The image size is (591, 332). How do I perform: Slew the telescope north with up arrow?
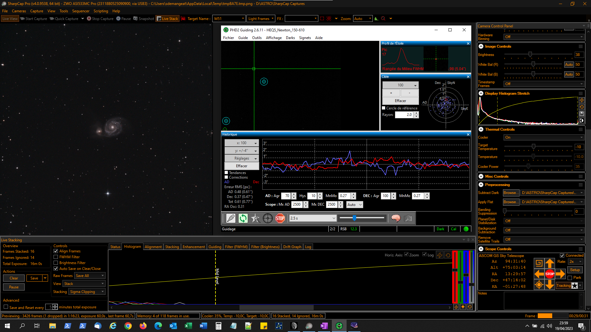tap(550, 263)
